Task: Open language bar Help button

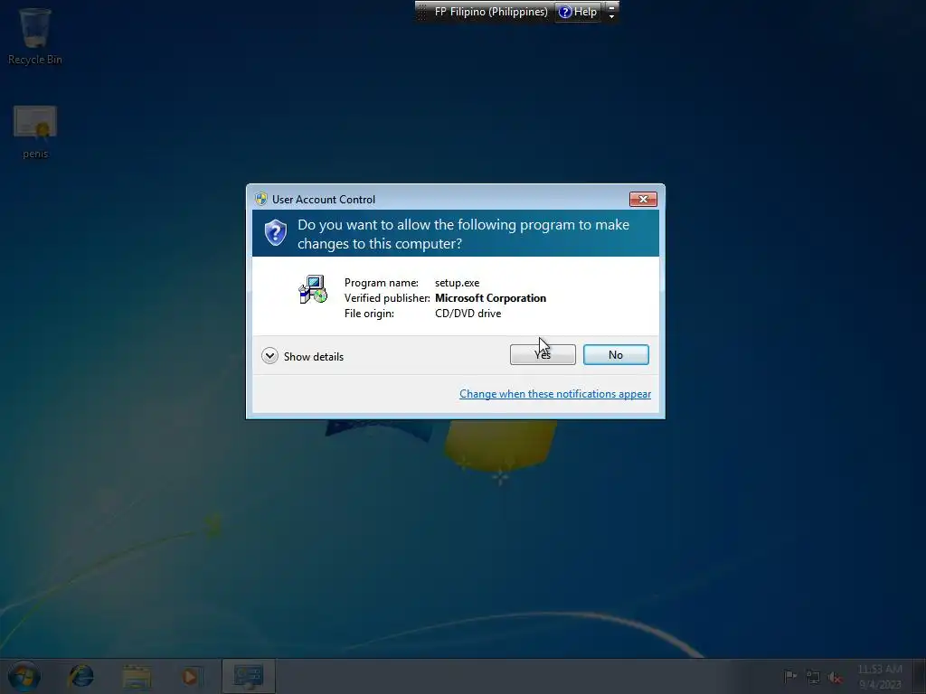Action: [x=578, y=12]
